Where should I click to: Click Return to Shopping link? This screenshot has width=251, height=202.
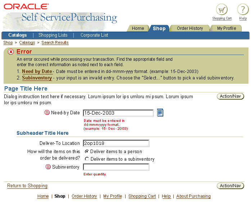[27, 186]
